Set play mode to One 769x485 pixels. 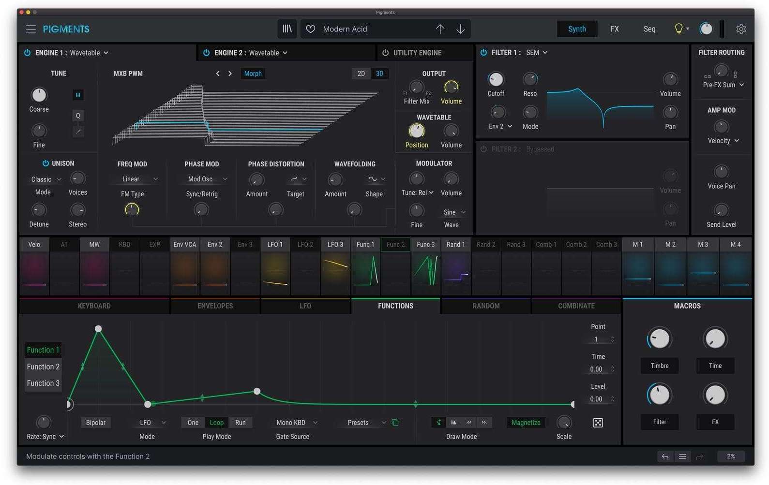(x=193, y=423)
